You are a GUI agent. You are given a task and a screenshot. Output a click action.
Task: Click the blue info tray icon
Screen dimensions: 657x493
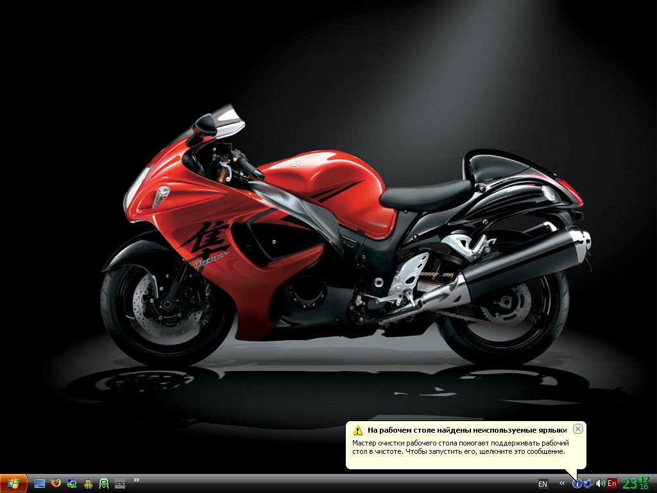[x=577, y=483]
